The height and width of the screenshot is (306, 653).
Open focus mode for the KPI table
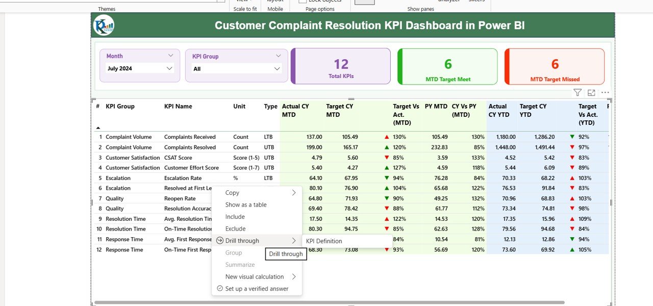click(x=591, y=92)
